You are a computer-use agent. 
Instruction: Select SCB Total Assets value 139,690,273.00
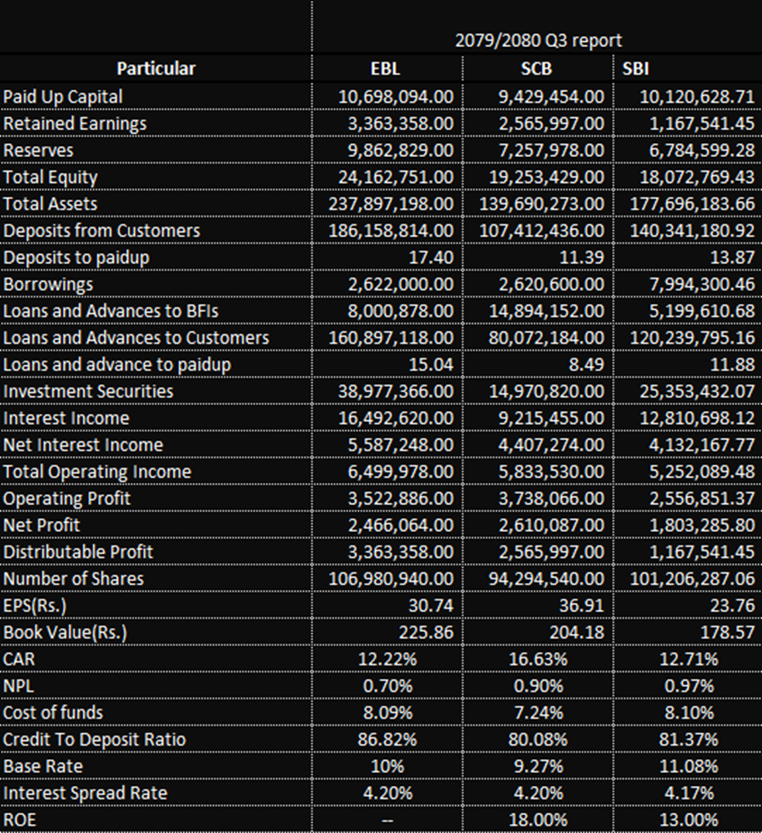[541, 204]
